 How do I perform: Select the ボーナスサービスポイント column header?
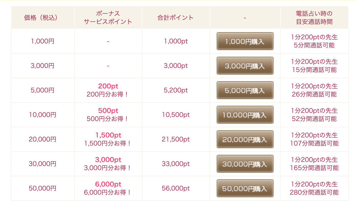[108, 18]
